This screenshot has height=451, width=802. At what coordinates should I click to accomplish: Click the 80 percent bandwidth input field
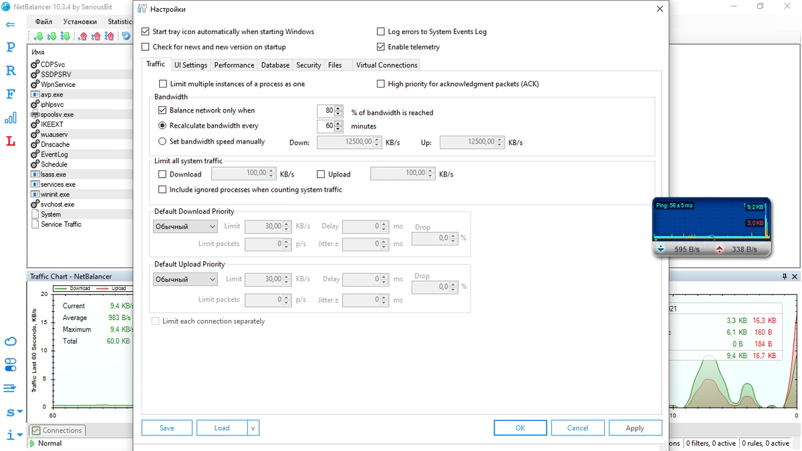tap(325, 110)
